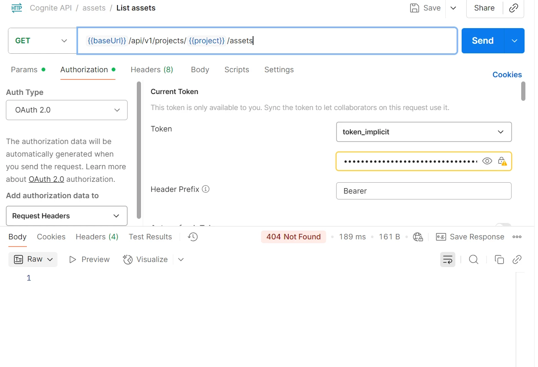Open the Request Headers dropdown
538x367 pixels.
click(x=67, y=216)
